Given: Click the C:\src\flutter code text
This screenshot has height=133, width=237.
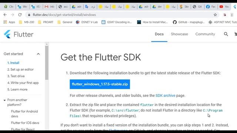Looking at the screenshot, I should 125,110.
